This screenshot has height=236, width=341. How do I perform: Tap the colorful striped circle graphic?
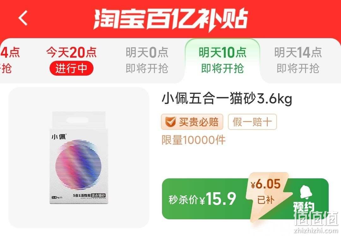coord(79,164)
